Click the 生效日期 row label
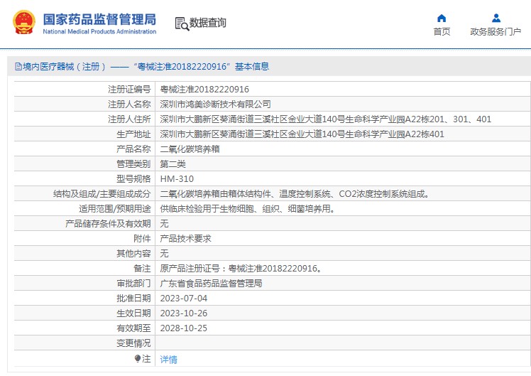The image size is (531, 376). click(133, 313)
